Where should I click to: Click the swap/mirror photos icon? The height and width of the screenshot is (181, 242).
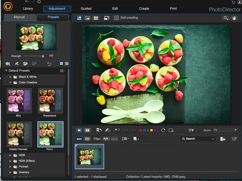tap(99, 130)
